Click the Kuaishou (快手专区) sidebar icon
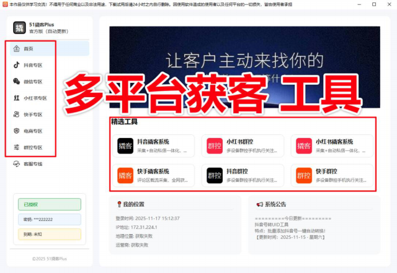Image resolution: width=397 pixels, height=273 pixels. click(x=17, y=115)
